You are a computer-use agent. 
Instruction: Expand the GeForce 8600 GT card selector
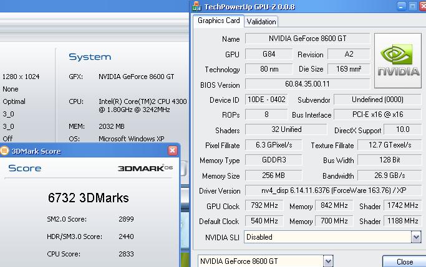pyautogui.click(x=328, y=261)
